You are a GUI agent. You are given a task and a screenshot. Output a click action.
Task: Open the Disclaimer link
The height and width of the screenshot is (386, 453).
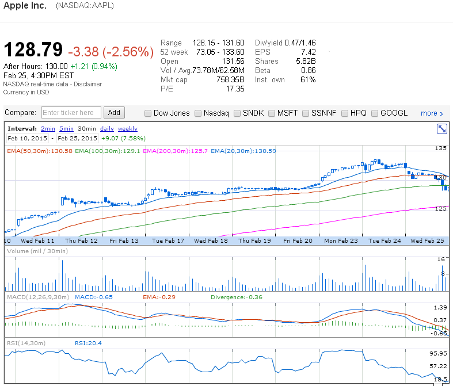click(88, 84)
